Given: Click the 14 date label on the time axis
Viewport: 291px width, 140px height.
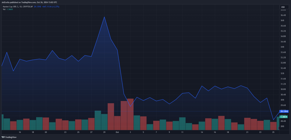Looking at the screenshot, I should point(202,132).
